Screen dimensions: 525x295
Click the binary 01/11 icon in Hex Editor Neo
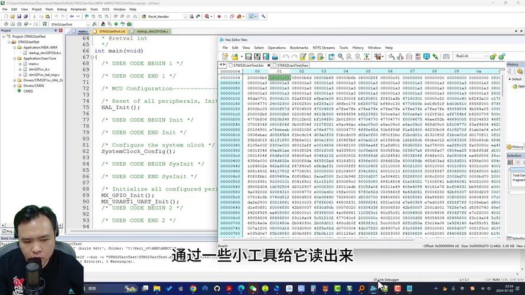coord(418,57)
